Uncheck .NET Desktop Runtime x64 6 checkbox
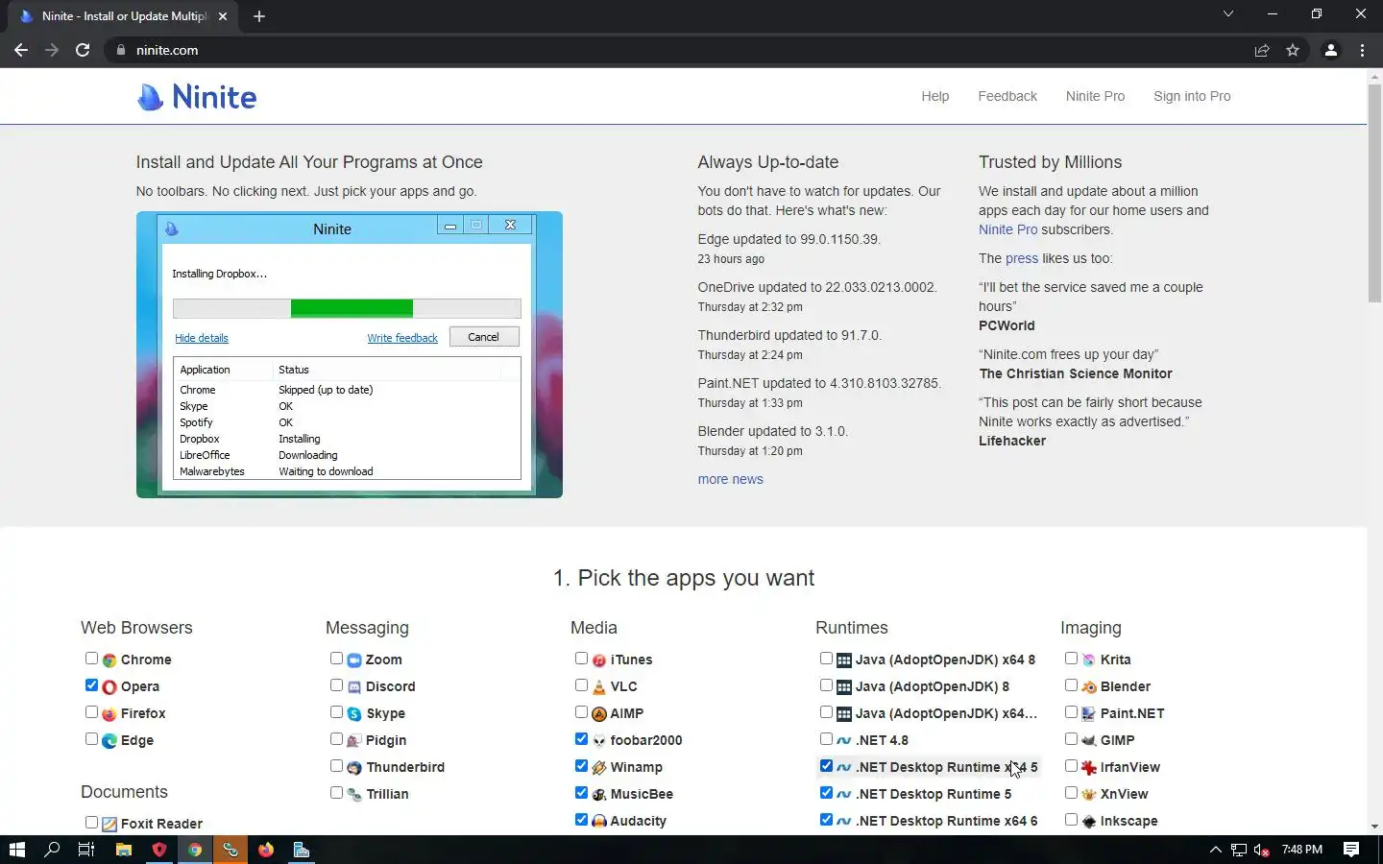The height and width of the screenshot is (864, 1383). (826, 820)
